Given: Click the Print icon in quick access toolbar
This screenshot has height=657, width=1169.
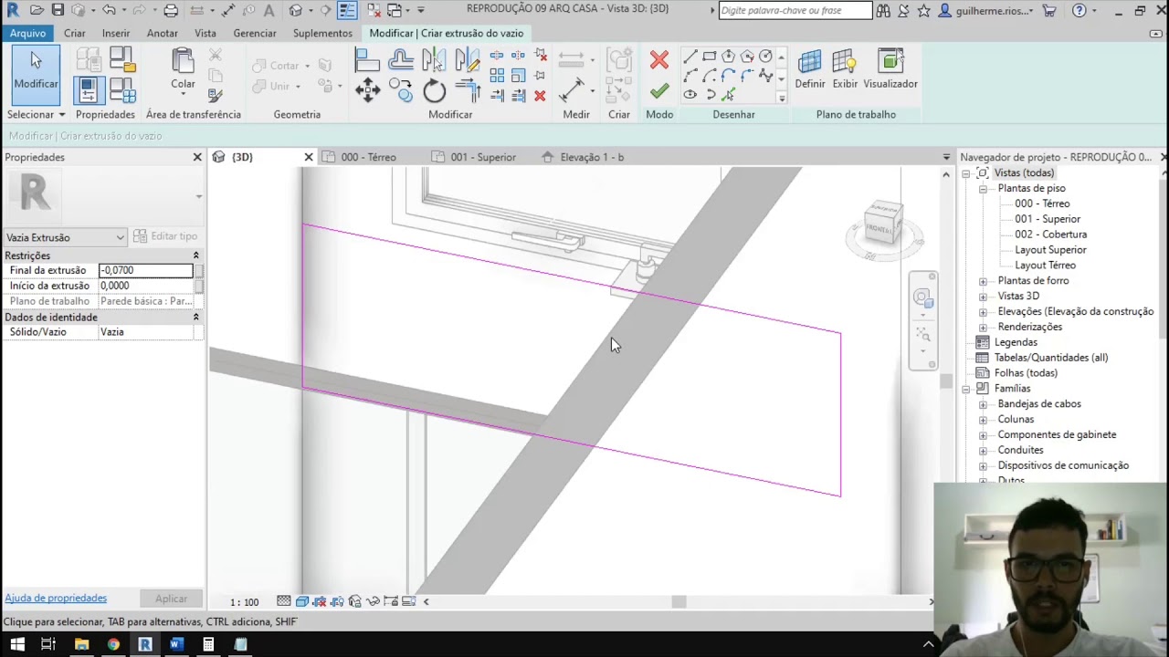Looking at the screenshot, I should point(171,10).
